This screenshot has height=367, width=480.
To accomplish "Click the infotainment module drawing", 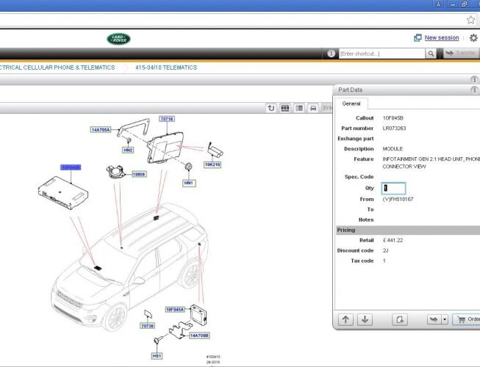I will point(63,193).
